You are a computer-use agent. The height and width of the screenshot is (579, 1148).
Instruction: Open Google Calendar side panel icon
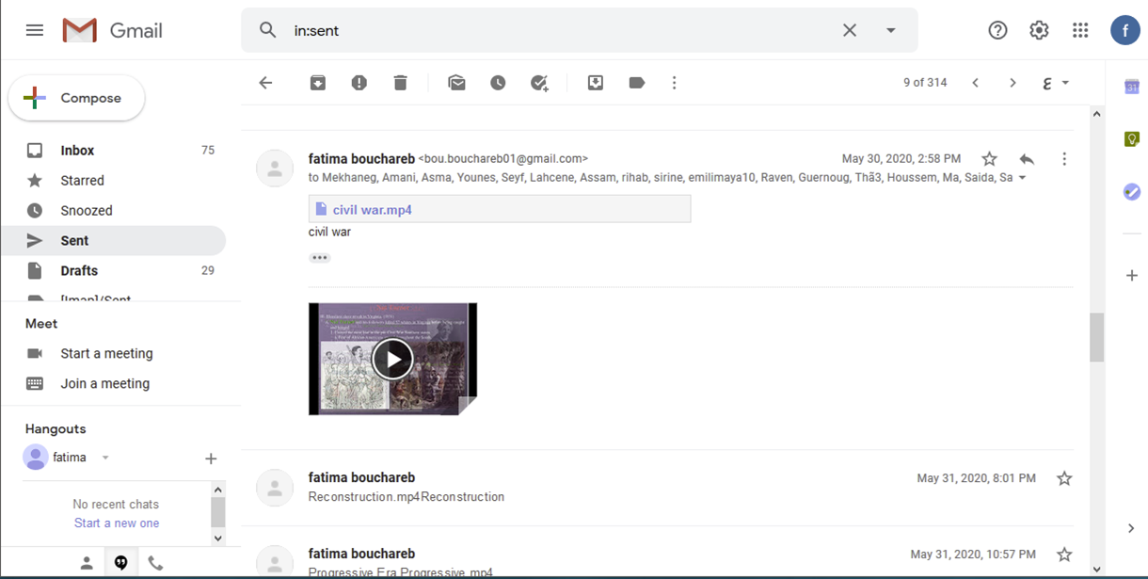click(x=1131, y=87)
